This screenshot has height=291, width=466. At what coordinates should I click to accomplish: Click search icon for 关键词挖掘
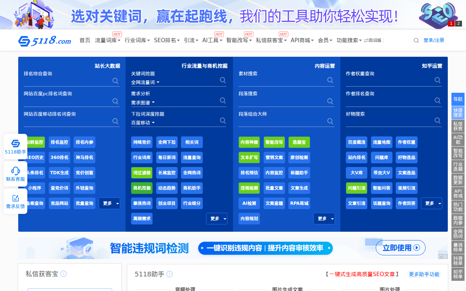(223, 80)
